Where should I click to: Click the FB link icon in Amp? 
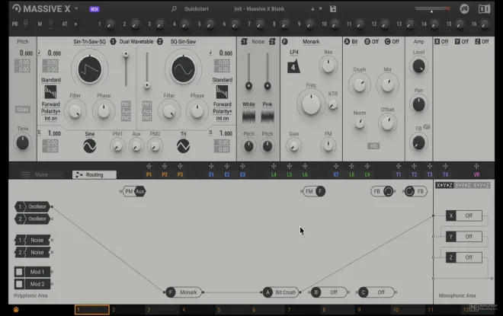[x=426, y=127]
